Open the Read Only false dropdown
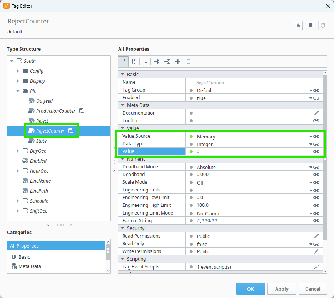Image resolution: width=334 pixels, height=298 pixels. 311,244
